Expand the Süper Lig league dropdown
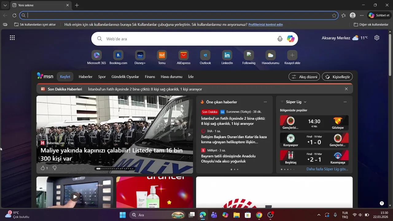The image size is (393, 221). (x=305, y=102)
